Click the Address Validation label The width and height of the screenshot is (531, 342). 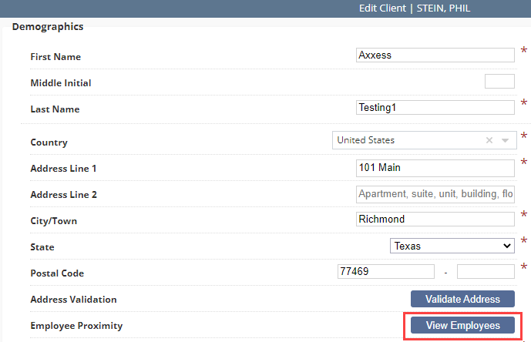73,300
